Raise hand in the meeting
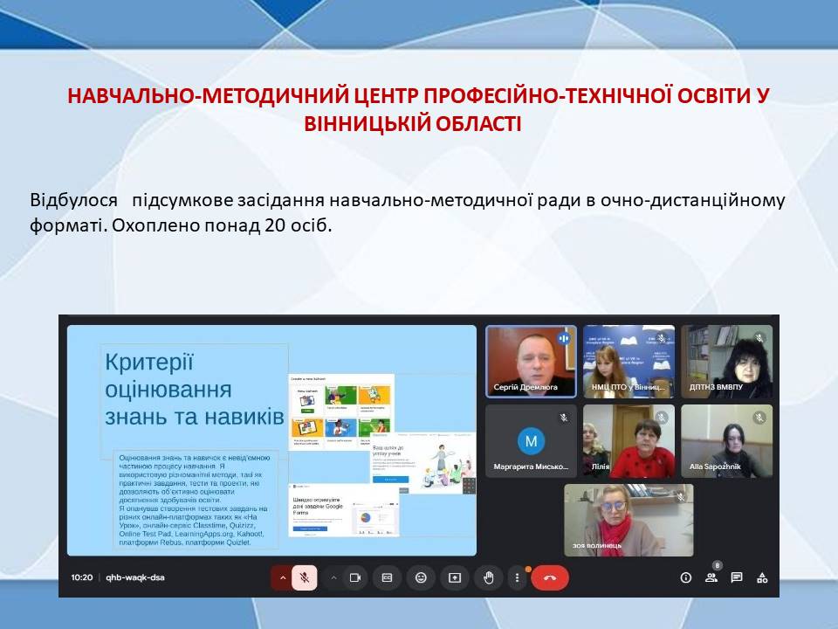The width and height of the screenshot is (838, 629). (x=488, y=577)
